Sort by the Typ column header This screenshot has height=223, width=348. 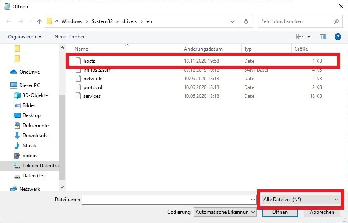pos(247,49)
